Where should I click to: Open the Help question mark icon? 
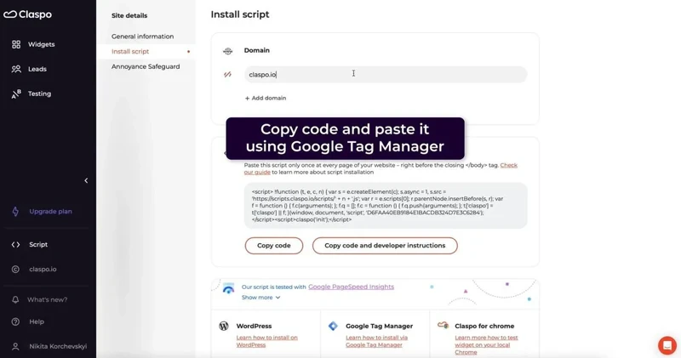[x=15, y=322]
